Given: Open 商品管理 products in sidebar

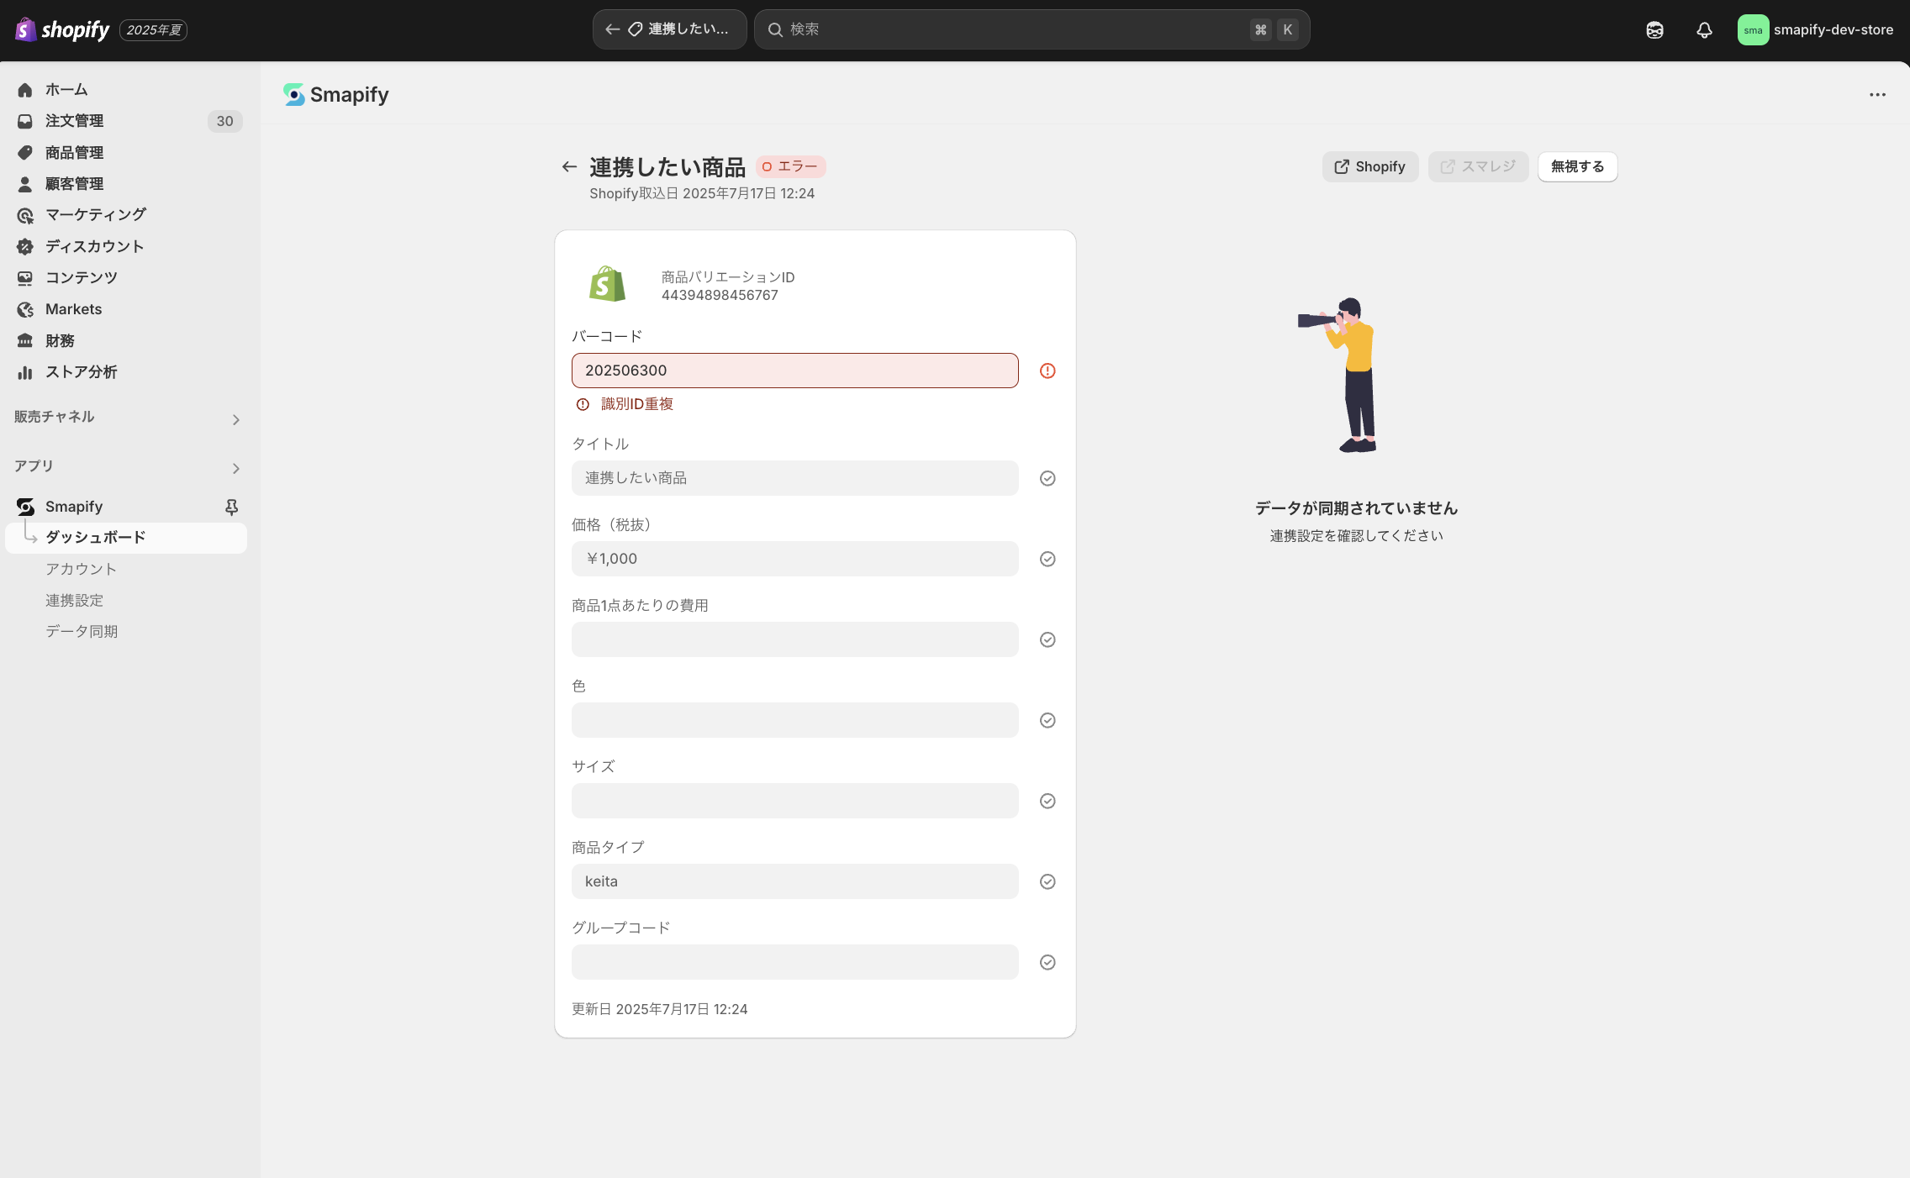Looking at the screenshot, I should (x=74, y=153).
